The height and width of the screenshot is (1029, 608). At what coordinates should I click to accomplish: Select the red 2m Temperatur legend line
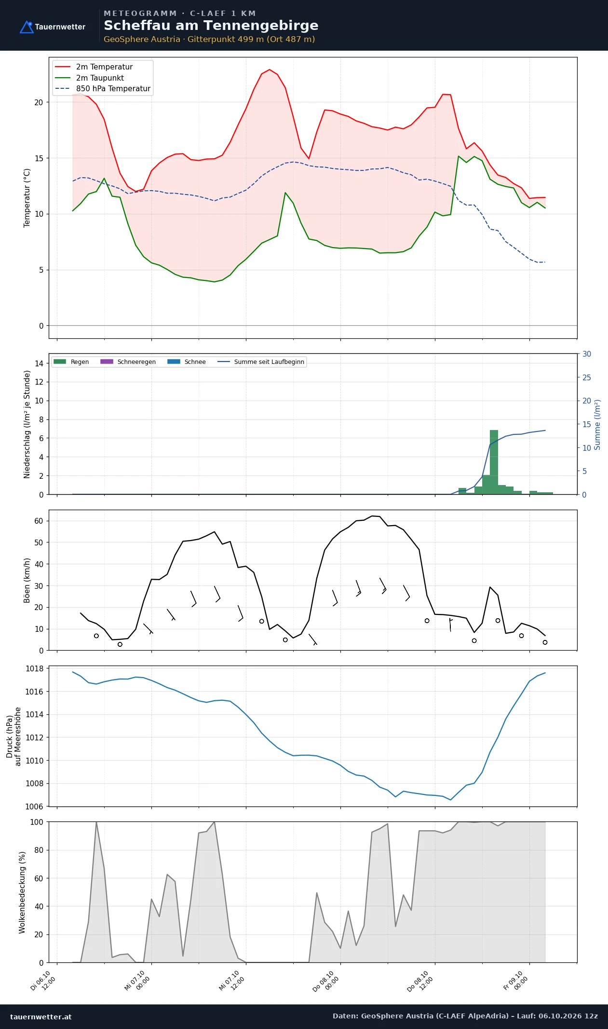coord(63,67)
